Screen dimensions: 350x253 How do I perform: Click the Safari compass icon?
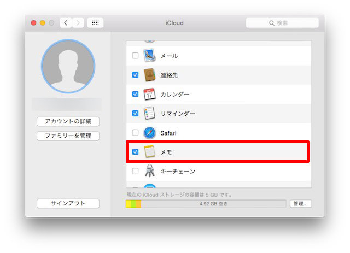click(149, 133)
